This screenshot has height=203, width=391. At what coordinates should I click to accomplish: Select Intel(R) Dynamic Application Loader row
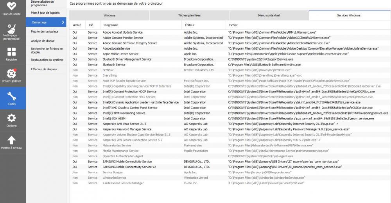coord(230,102)
